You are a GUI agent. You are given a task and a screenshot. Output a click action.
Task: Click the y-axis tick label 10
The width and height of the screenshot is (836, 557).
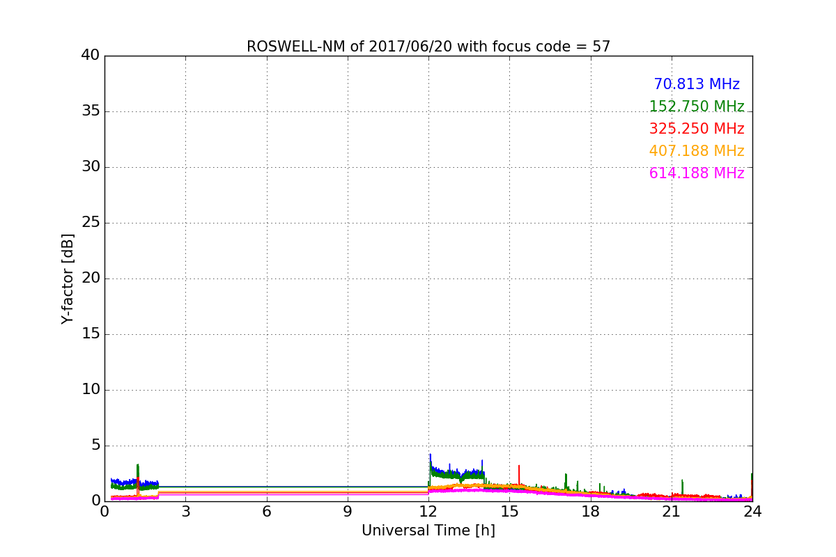pos(91,390)
